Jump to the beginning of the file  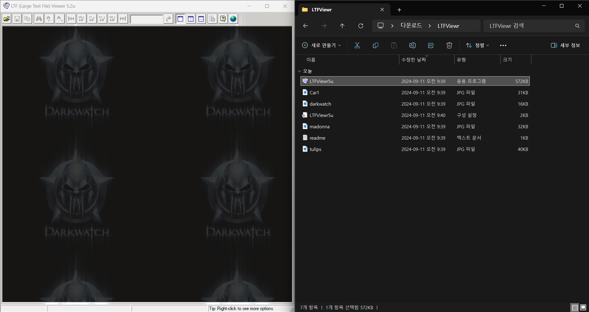[71, 19]
